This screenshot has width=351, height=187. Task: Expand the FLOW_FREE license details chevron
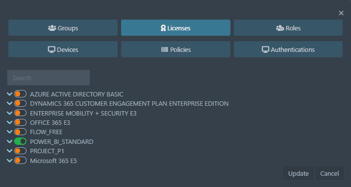click(10, 132)
